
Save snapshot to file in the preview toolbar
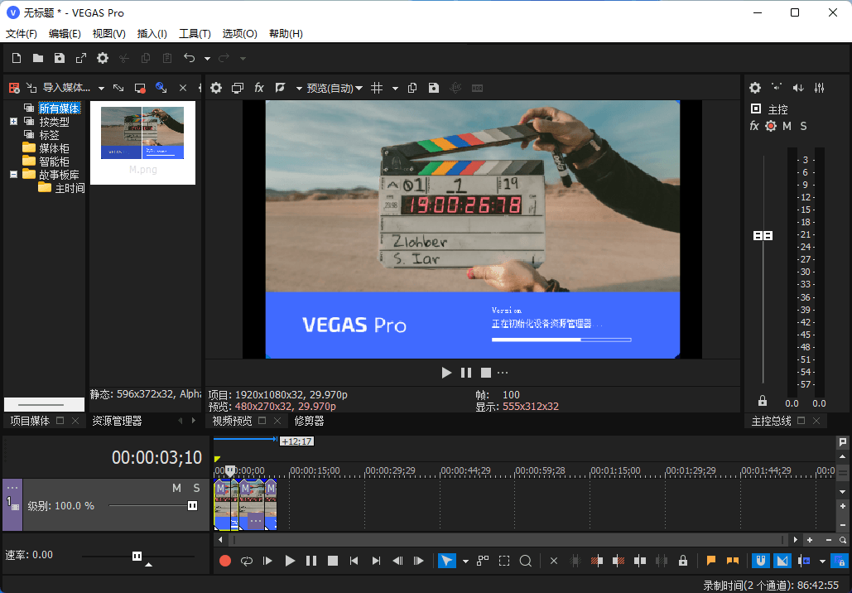434,88
